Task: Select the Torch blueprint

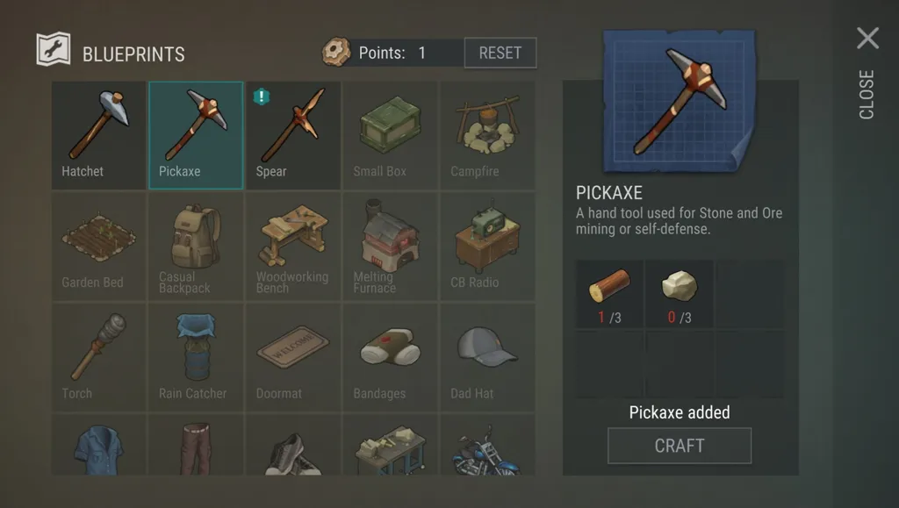Action: coord(98,357)
